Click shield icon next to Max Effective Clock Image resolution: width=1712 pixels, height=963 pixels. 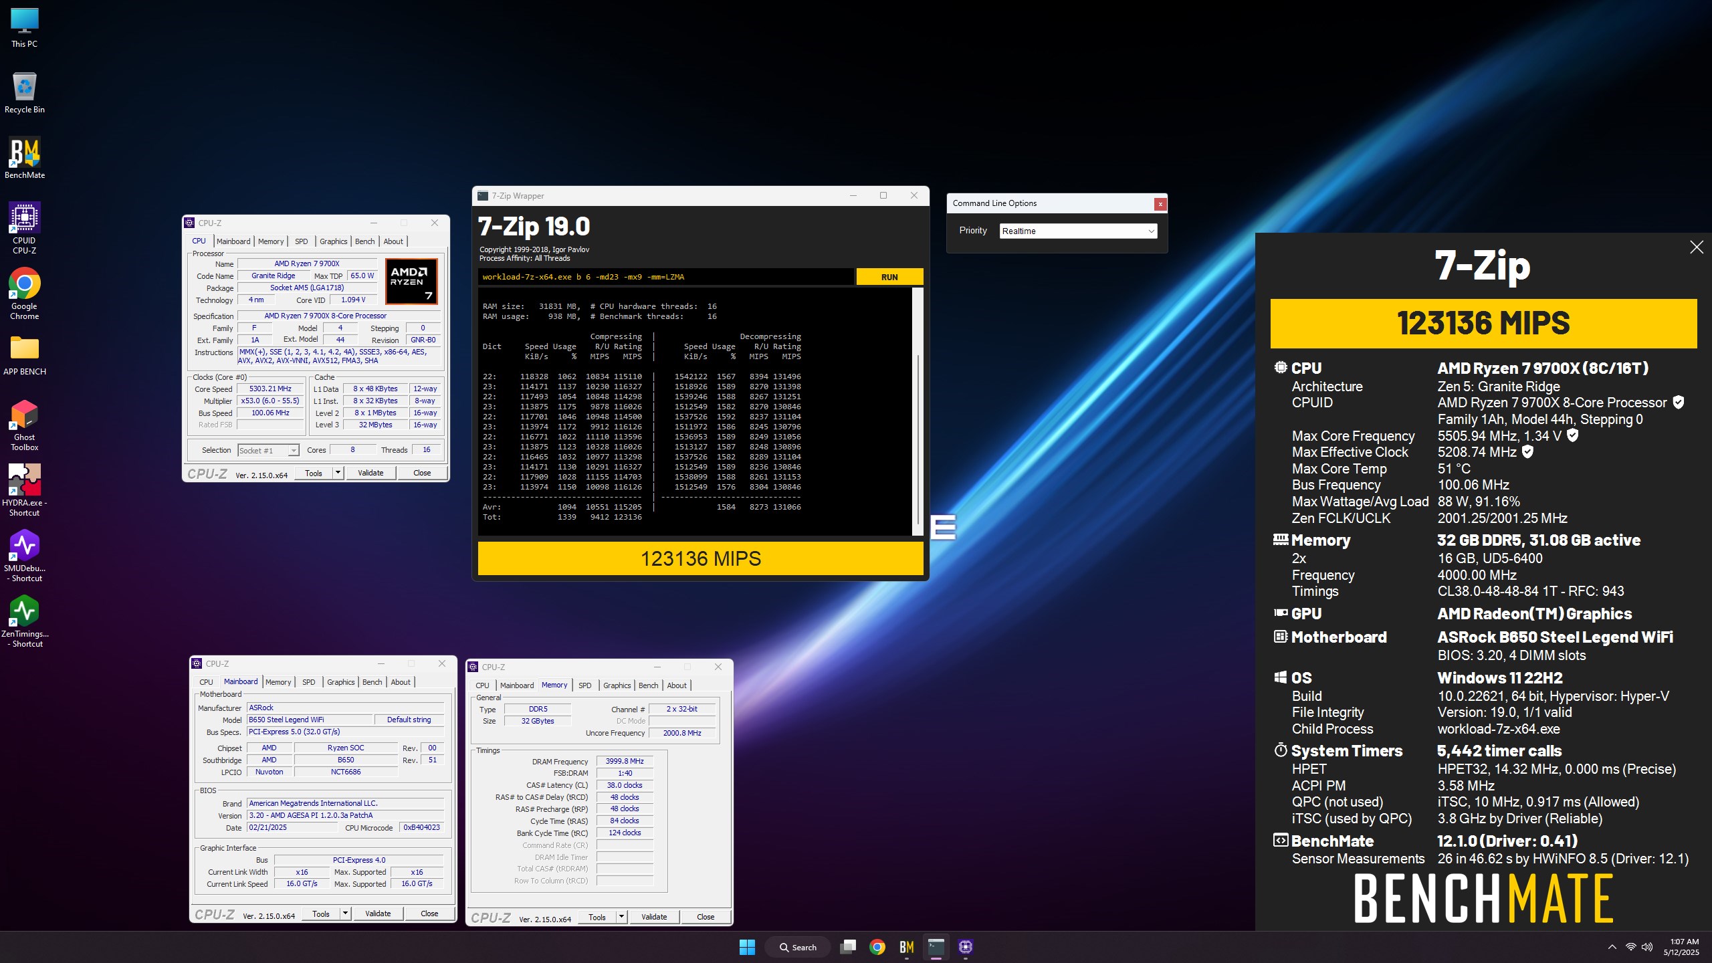pyautogui.click(x=1527, y=451)
